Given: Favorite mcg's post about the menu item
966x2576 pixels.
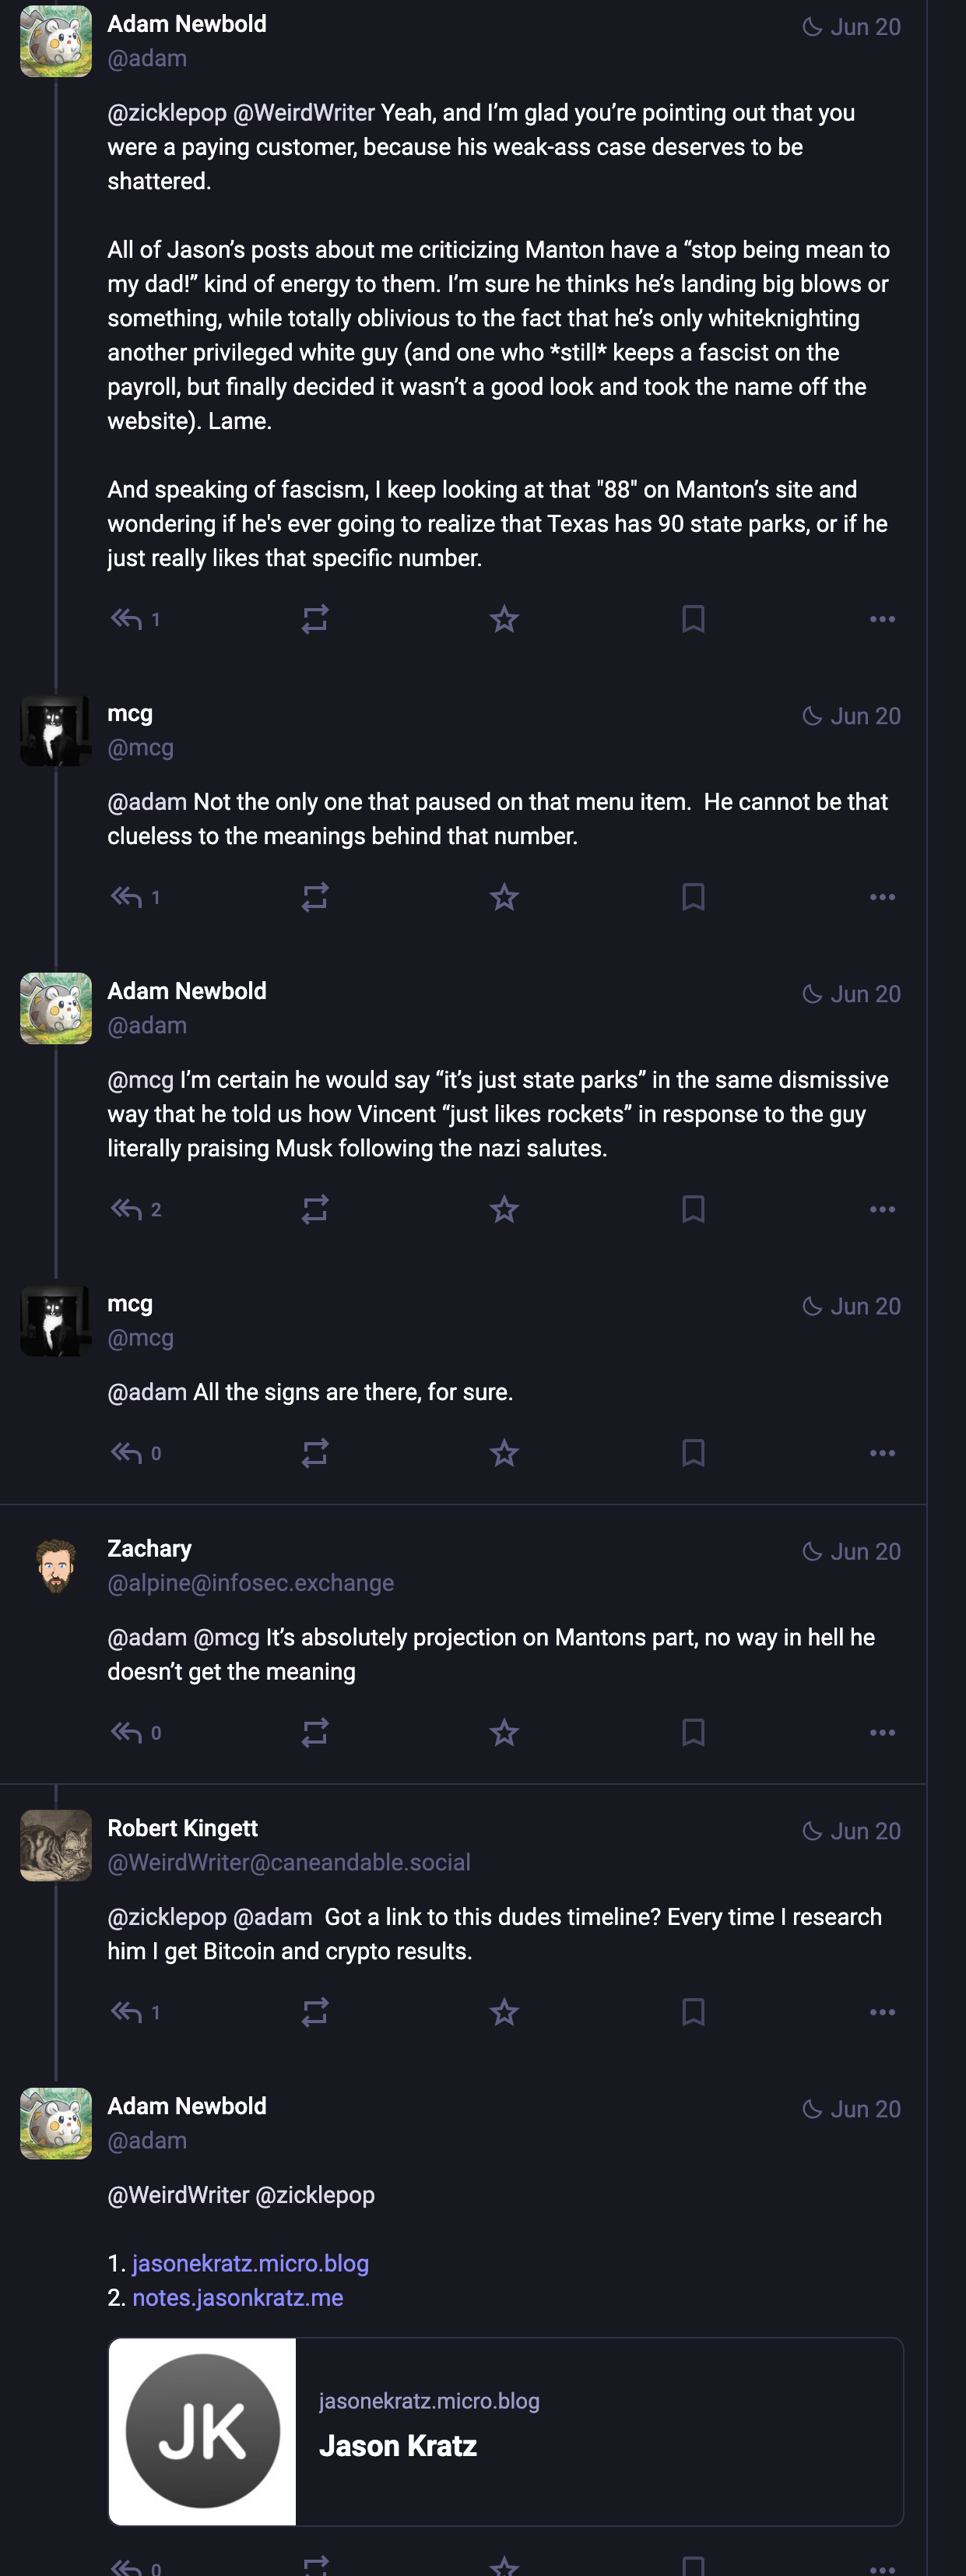Looking at the screenshot, I should click(x=504, y=897).
